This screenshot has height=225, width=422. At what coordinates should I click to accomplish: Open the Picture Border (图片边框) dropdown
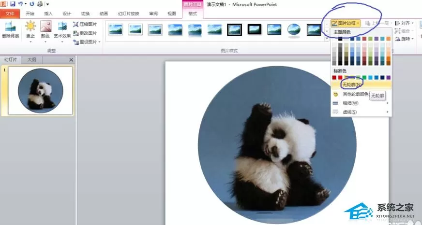click(346, 24)
